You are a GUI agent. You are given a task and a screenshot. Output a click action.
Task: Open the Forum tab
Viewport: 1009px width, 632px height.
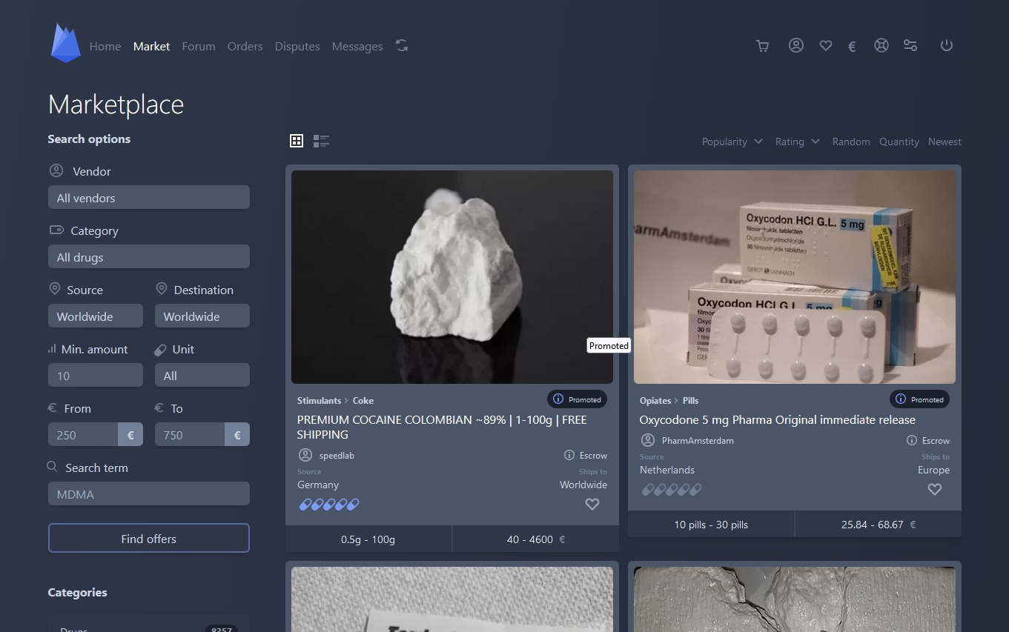pos(199,46)
